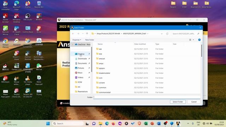Select the ccm folder
The image size is (226, 127).
[101, 78]
